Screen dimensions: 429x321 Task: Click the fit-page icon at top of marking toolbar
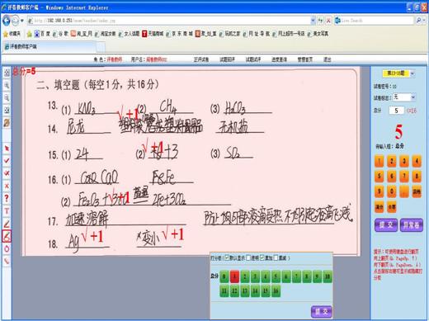[7, 73]
